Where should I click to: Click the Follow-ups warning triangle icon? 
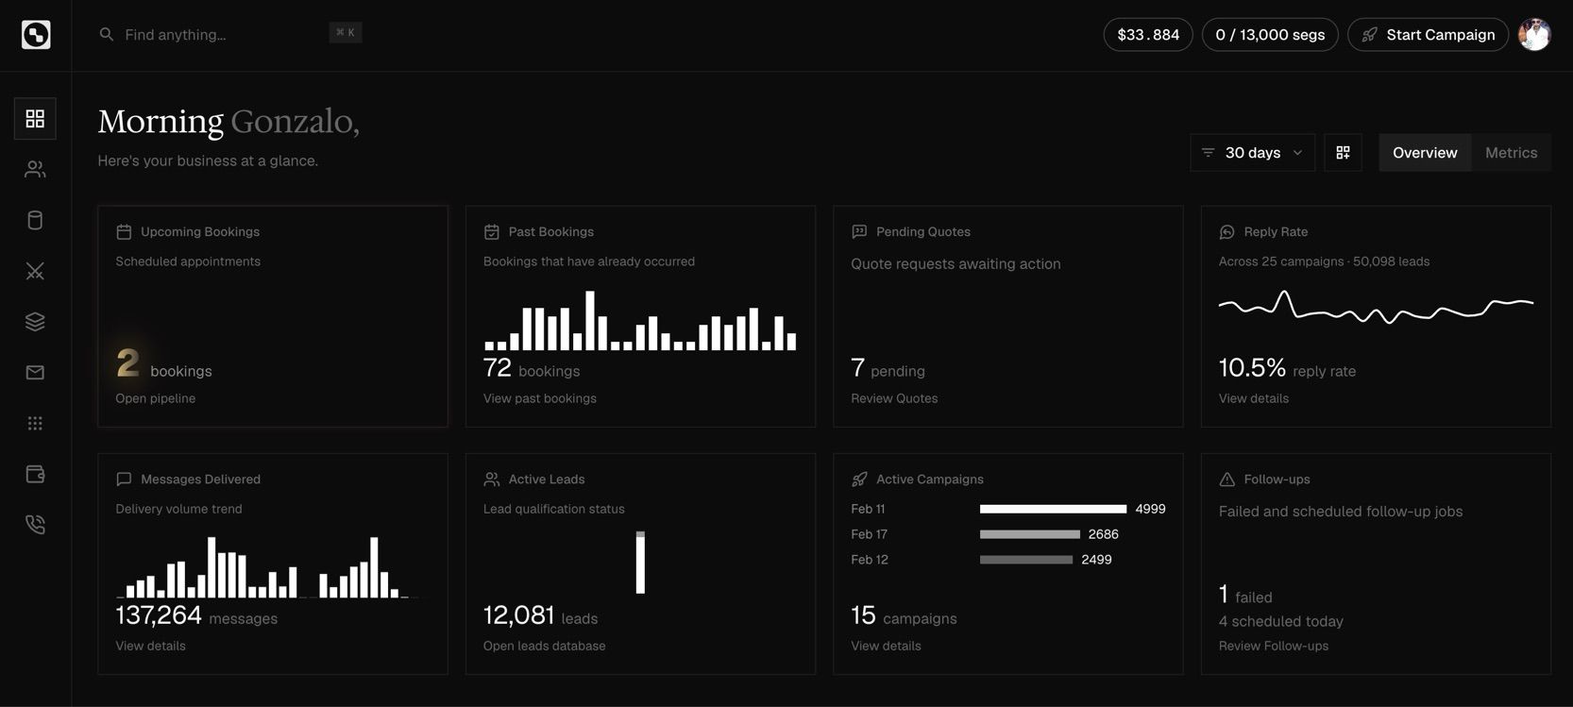[1227, 480]
